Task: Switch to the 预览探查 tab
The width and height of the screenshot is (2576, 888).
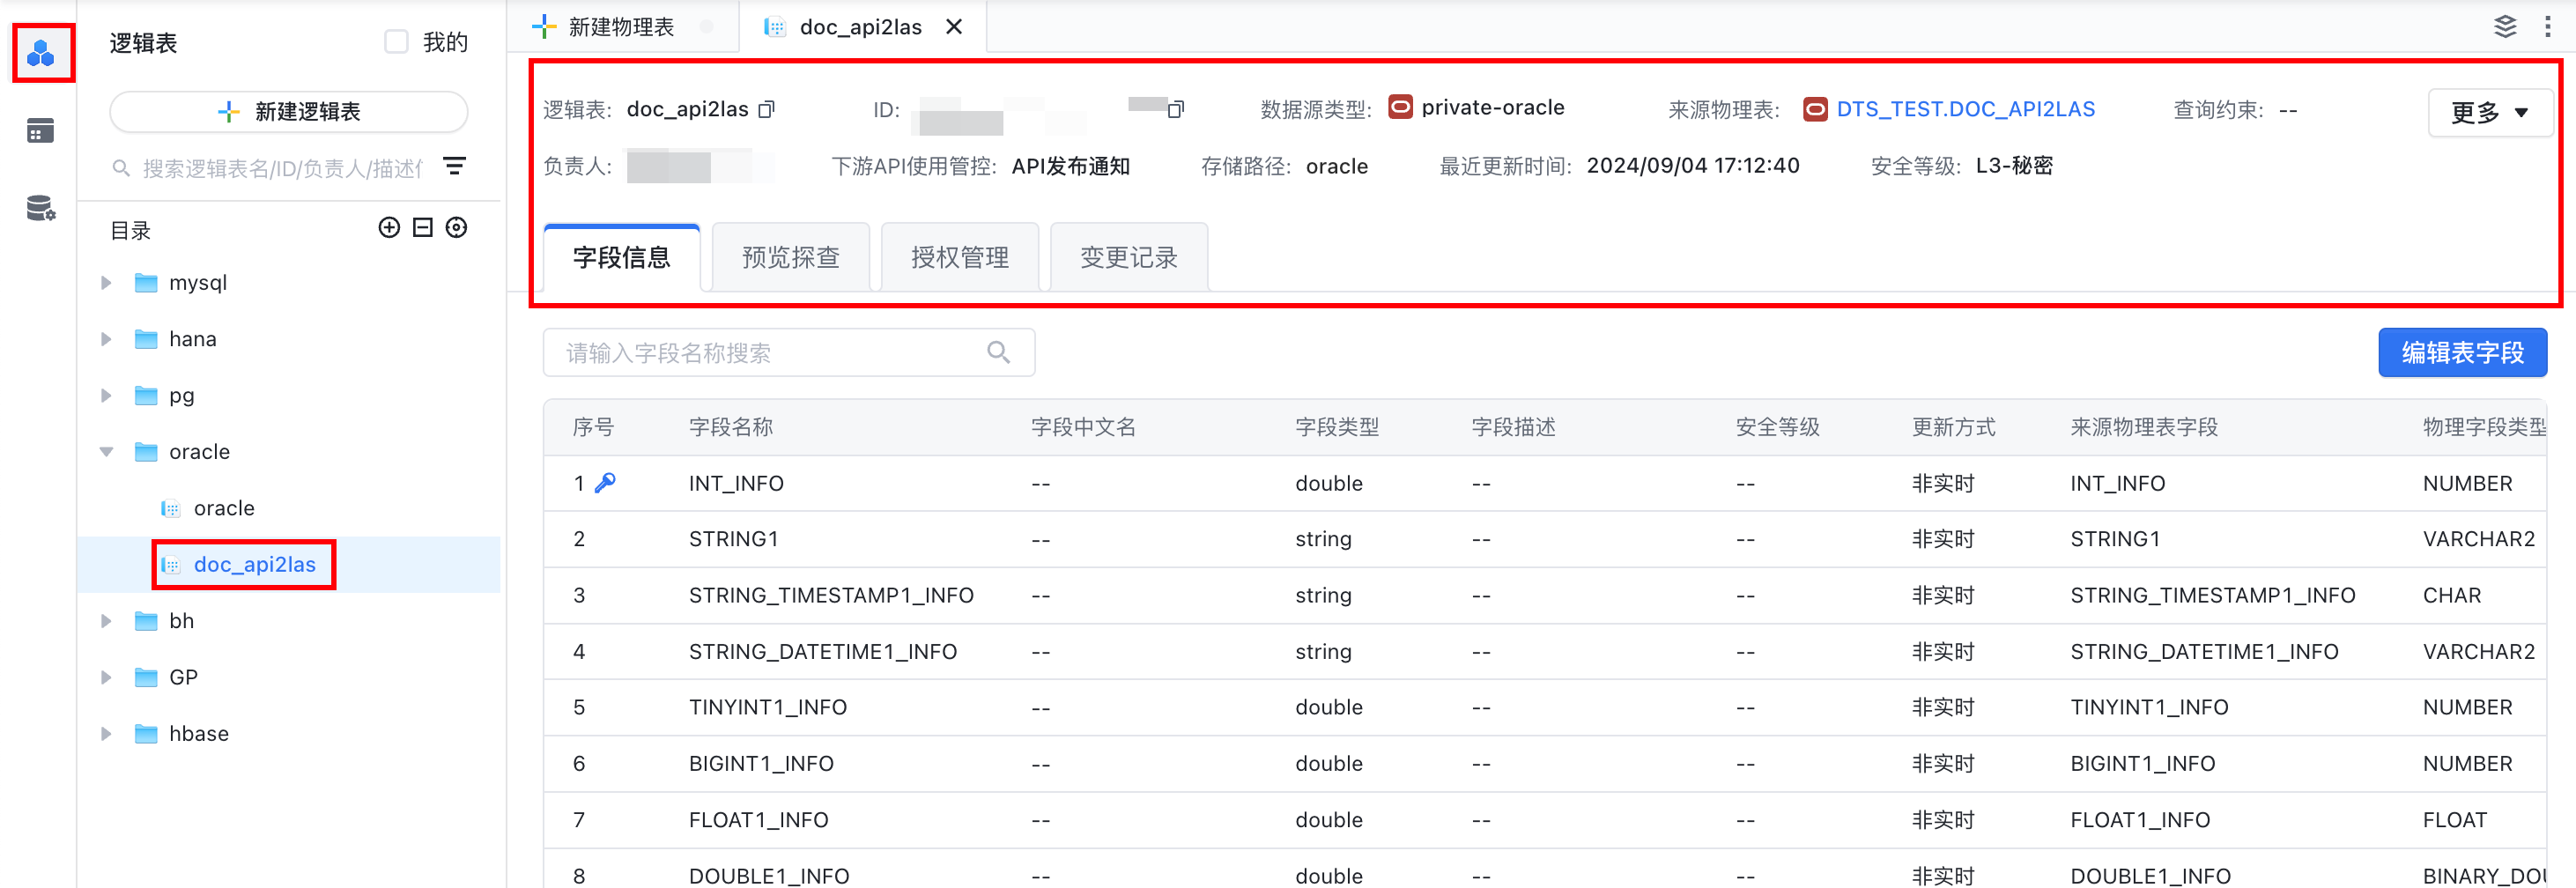Action: pos(791,257)
